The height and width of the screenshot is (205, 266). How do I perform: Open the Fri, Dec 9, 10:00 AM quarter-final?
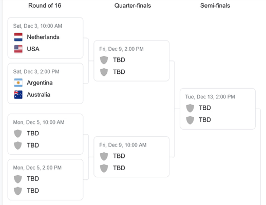point(131,157)
